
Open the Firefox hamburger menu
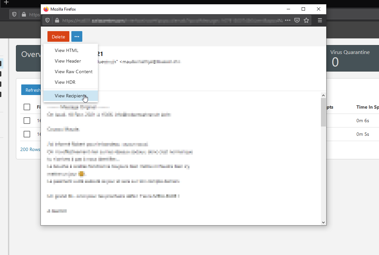click(320, 21)
